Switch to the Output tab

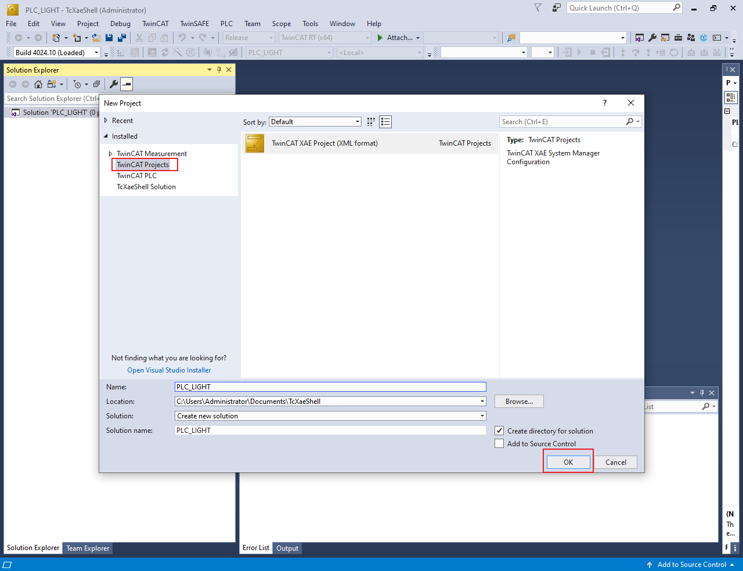click(x=287, y=548)
